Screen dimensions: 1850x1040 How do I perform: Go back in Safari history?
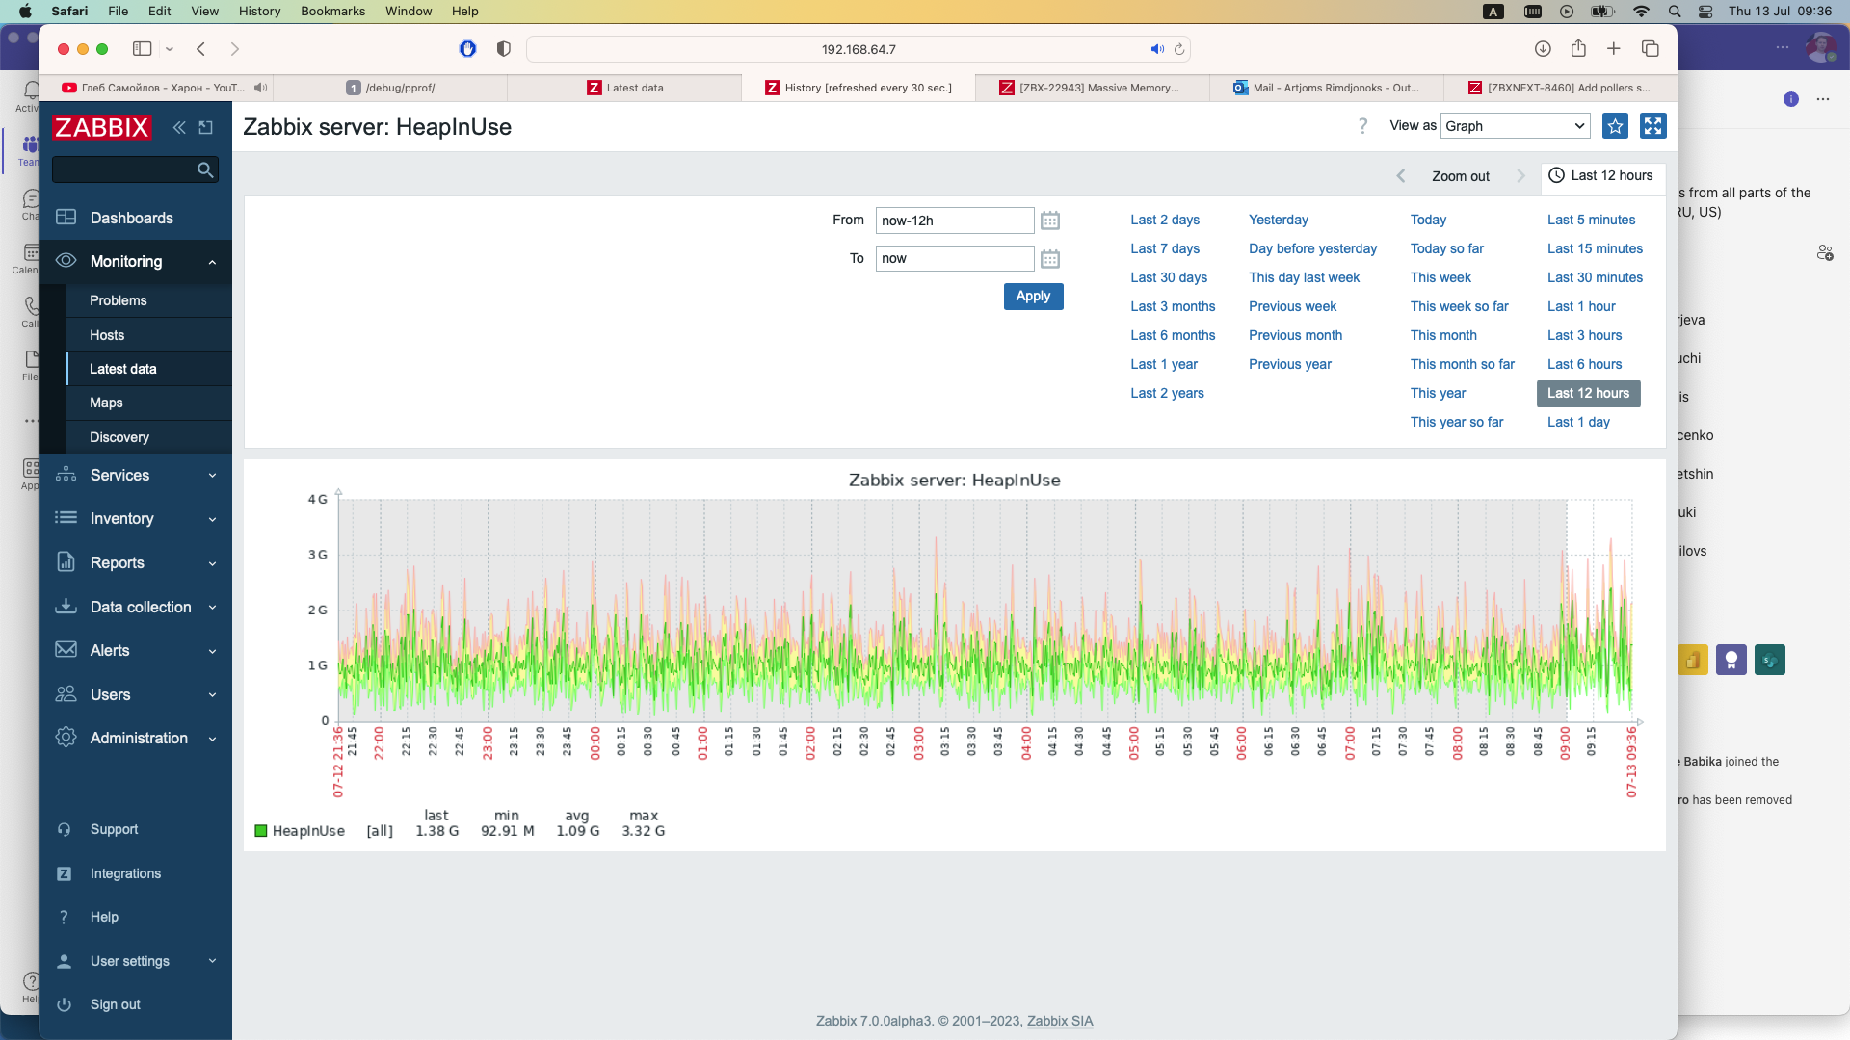[201, 49]
